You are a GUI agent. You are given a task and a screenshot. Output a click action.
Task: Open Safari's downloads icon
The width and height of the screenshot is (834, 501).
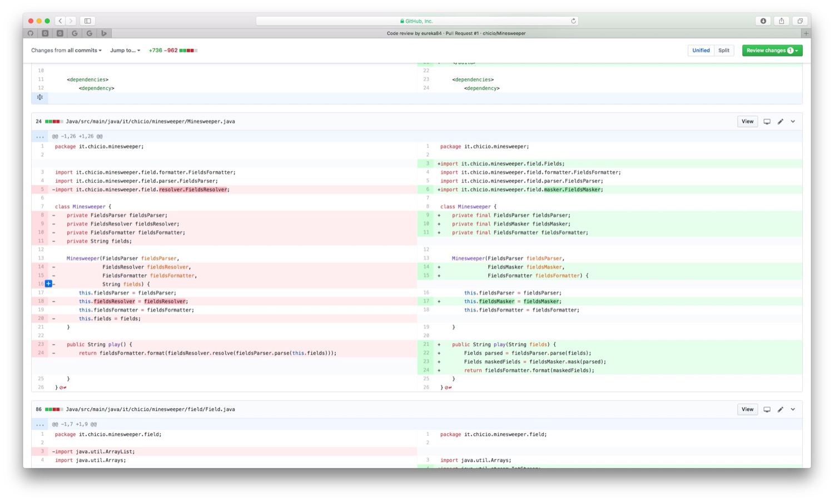click(763, 21)
